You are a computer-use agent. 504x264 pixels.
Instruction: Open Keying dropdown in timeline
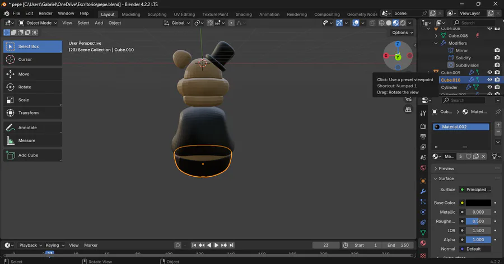pyautogui.click(x=55, y=246)
